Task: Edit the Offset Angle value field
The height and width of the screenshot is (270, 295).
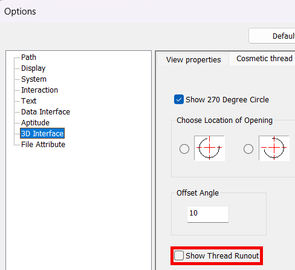Action: pyautogui.click(x=208, y=214)
